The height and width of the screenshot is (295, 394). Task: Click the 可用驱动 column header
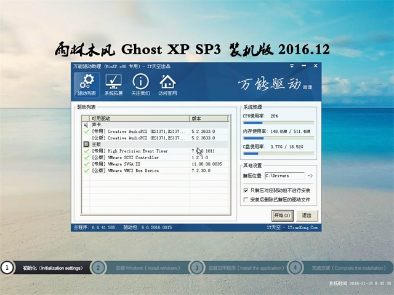140,119
